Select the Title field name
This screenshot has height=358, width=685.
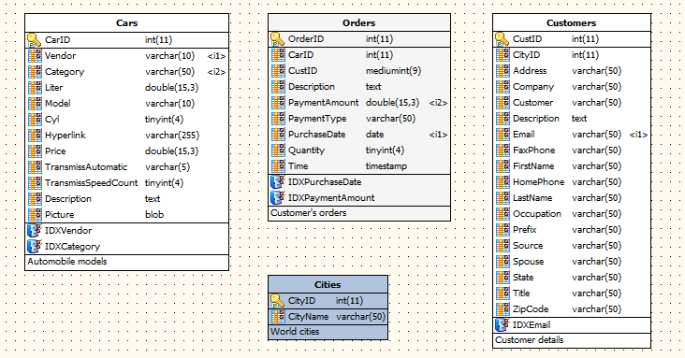[521, 293]
